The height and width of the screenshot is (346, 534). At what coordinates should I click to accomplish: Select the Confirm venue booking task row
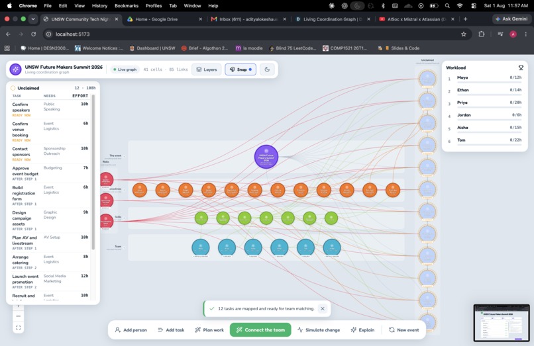(50, 132)
